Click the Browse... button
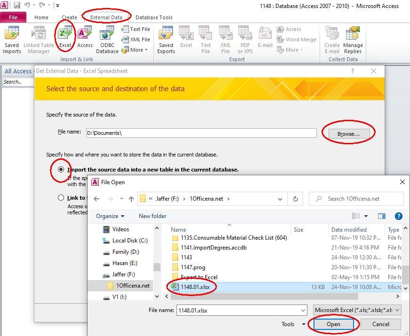This screenshot has width=410, height=336. pos(349,133)
